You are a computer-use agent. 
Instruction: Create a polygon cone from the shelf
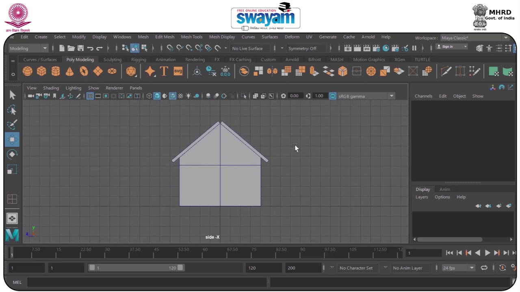coord(70,72)
